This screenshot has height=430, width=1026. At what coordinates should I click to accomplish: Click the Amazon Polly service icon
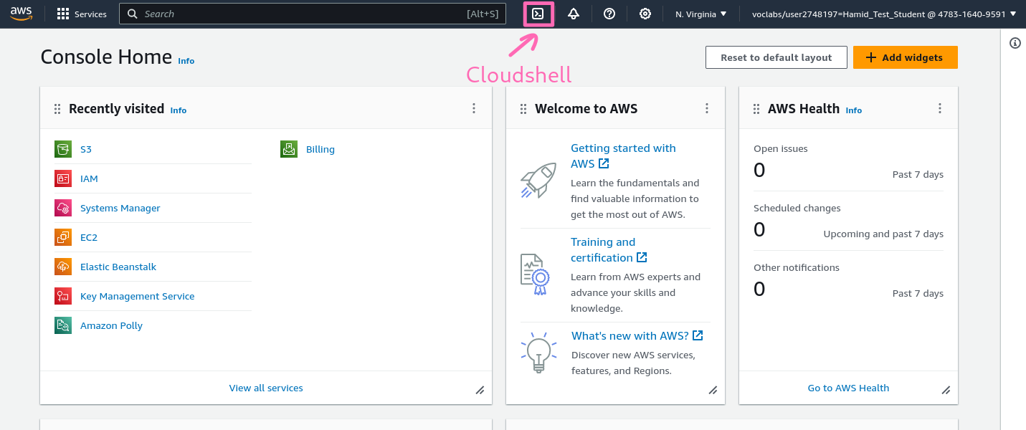pos(63,325)
